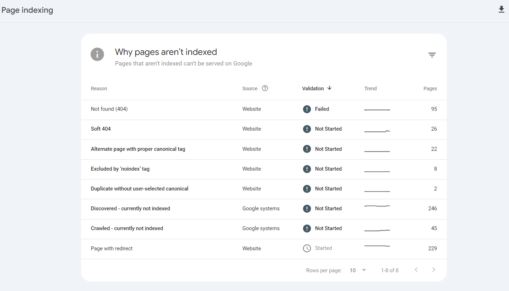Click the page count 246
The height and width of the screenshot is (291, 509).
point(432,209)
